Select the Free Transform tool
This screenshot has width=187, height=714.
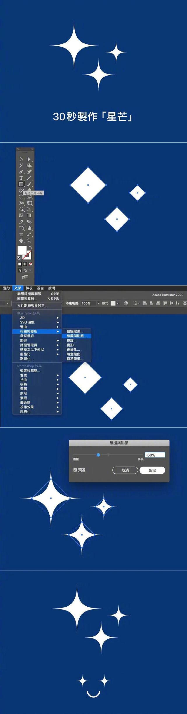point(29,203)
